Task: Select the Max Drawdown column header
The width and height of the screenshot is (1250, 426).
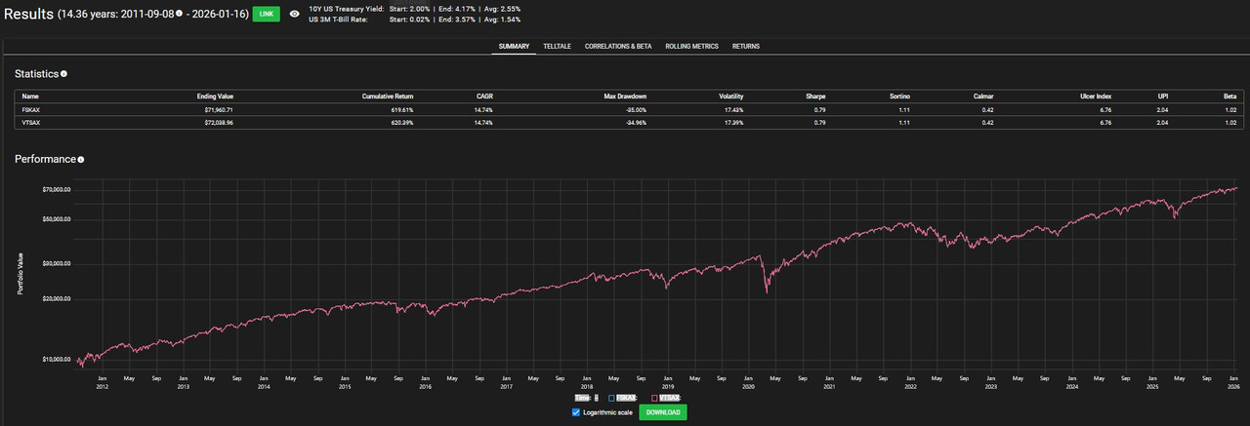Action: coord(626,97)
